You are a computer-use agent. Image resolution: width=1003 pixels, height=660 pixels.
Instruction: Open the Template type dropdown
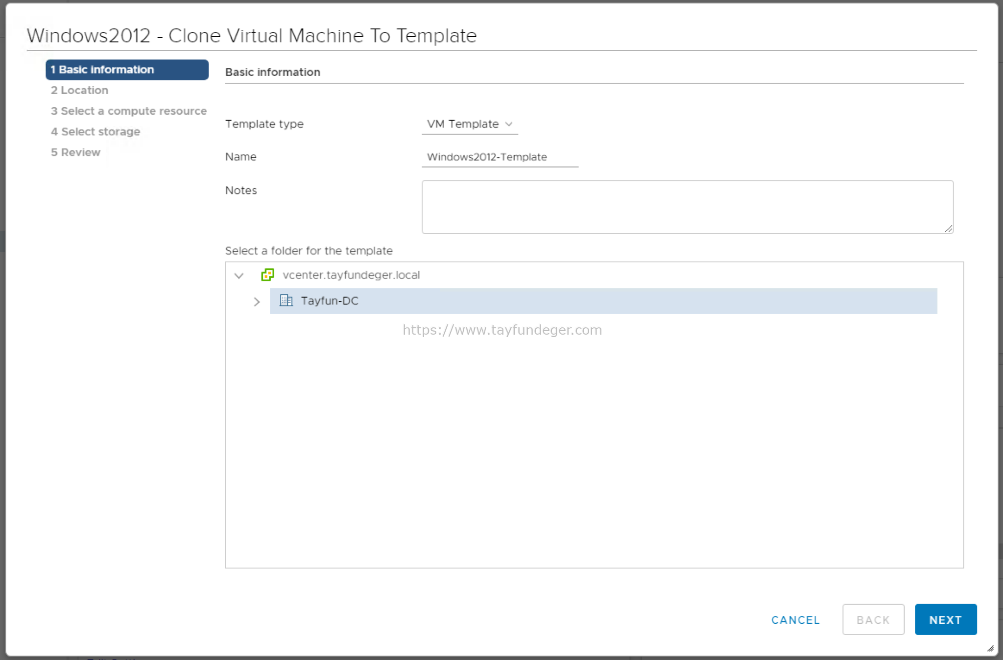pos(470,124)
